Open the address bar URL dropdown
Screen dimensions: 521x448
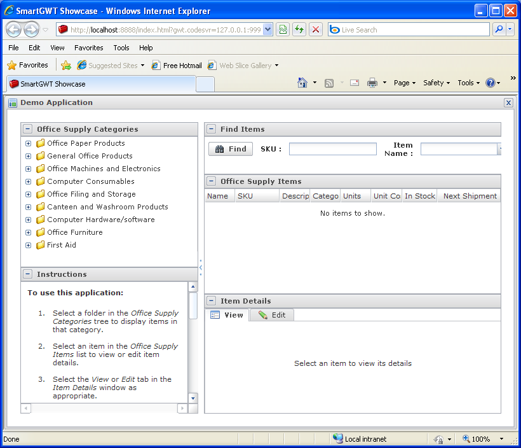pyautogui.click(x=268, y=30)
